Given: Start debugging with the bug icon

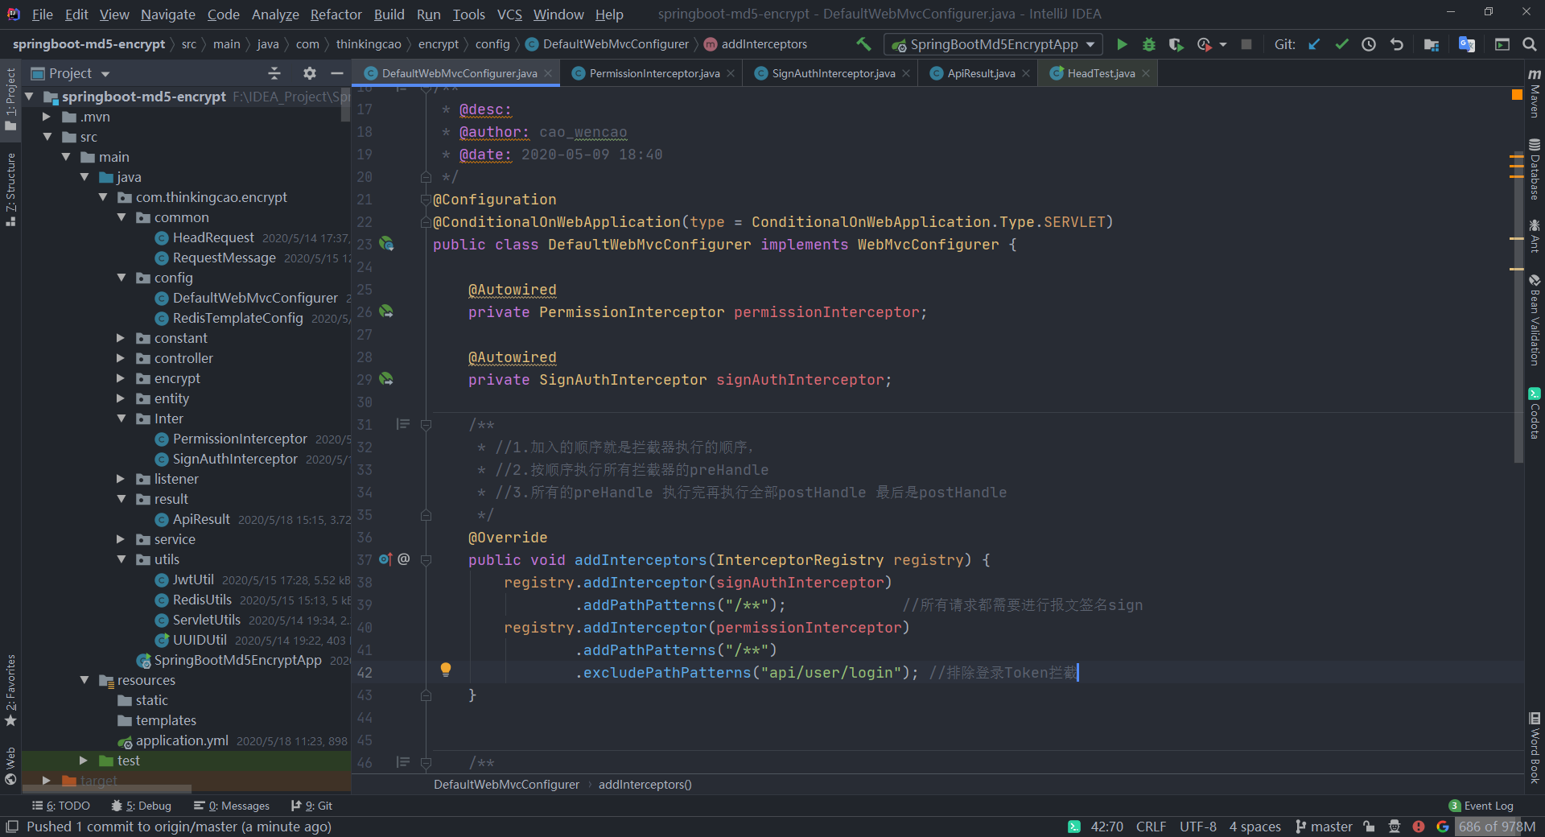Looking at the screenshot, I should click(x=1149, y=44).
